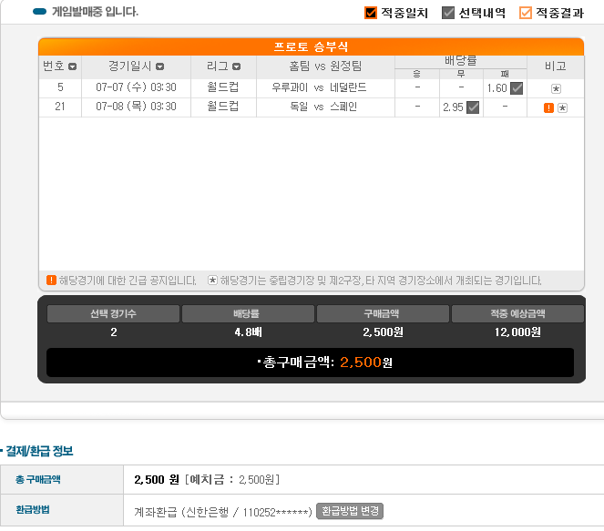
Task: Click the orange notice icon in table legend
Action: 51,280
